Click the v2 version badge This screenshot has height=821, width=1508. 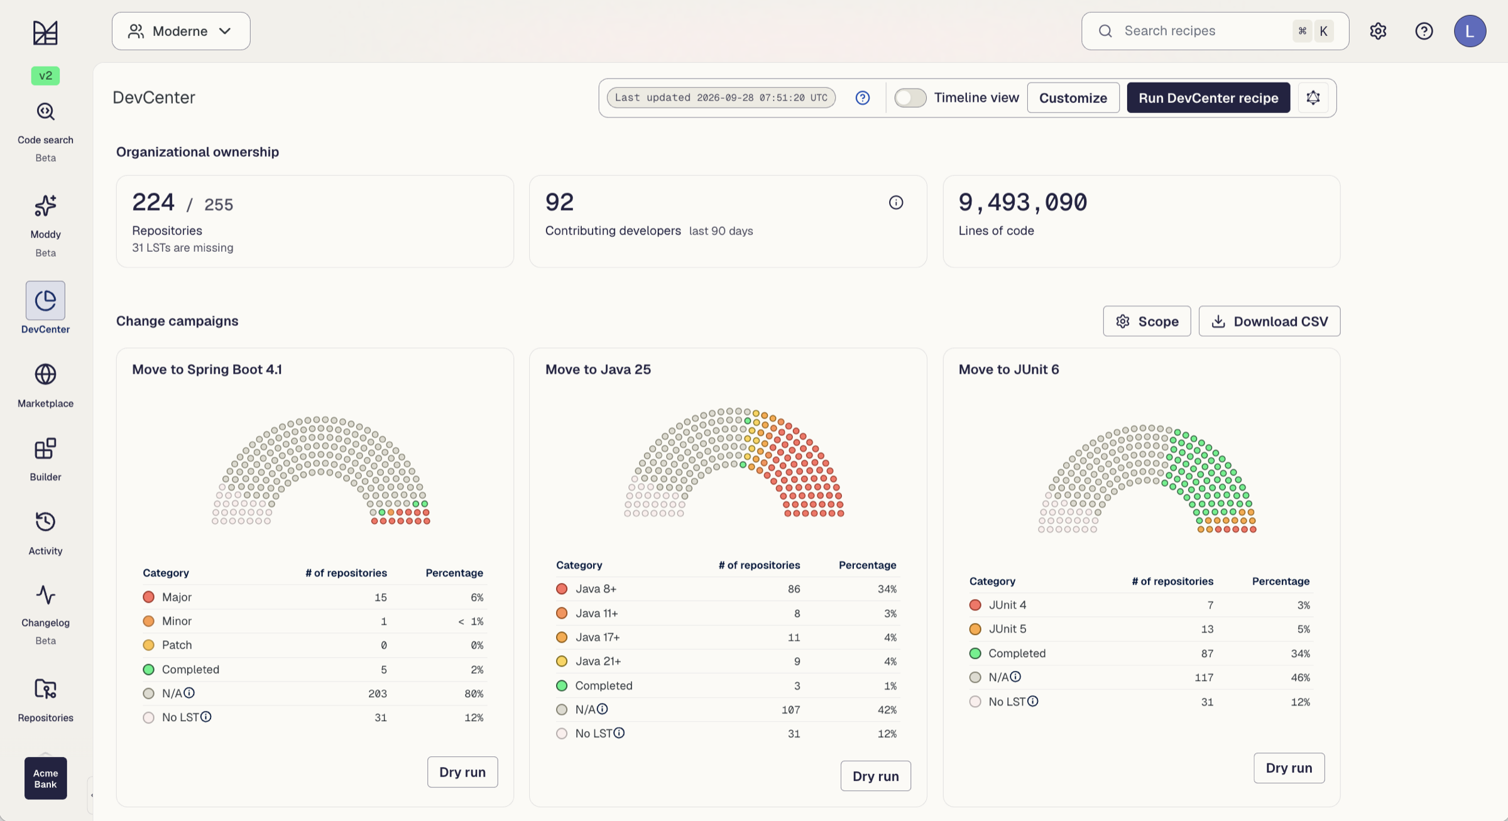click(45, 76)
